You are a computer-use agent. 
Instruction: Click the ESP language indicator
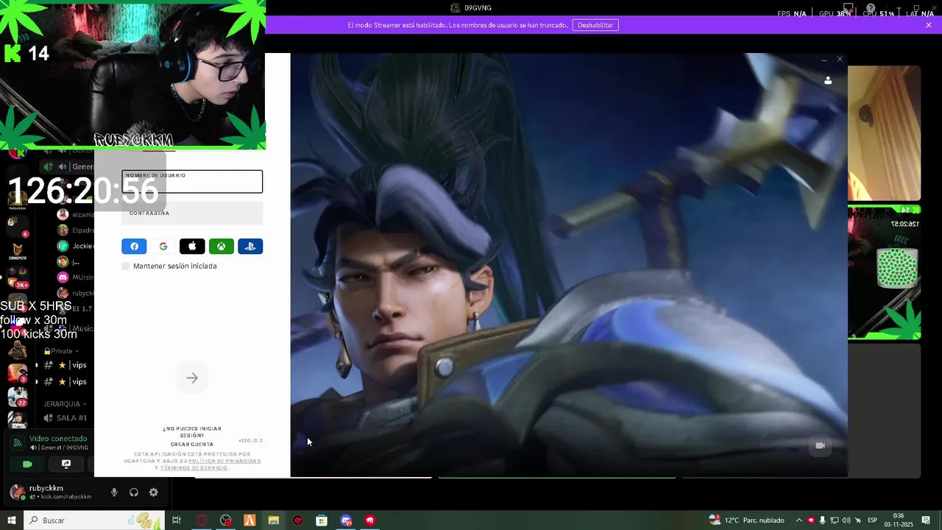click(872, 520)
